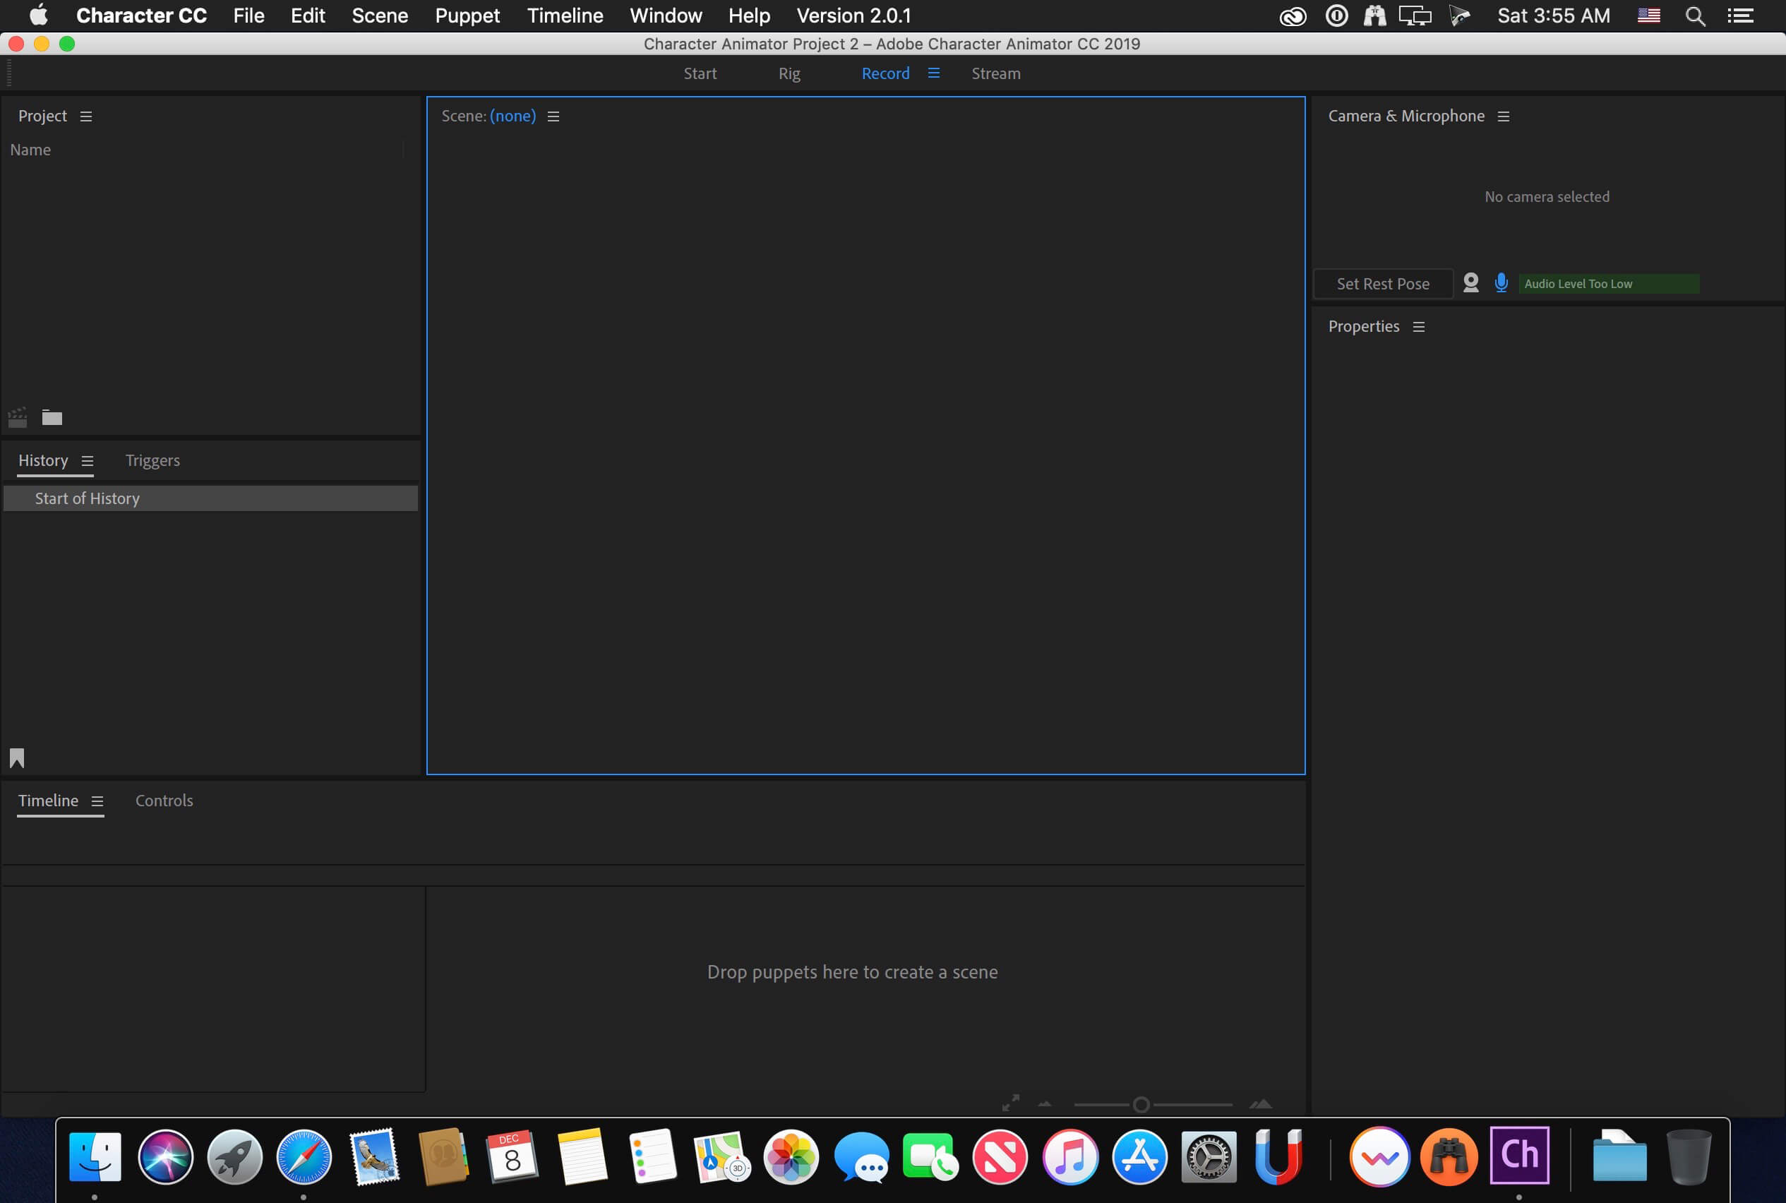
Task: Open Creative Cloud menu bar icon
Action: point(1293,16)
